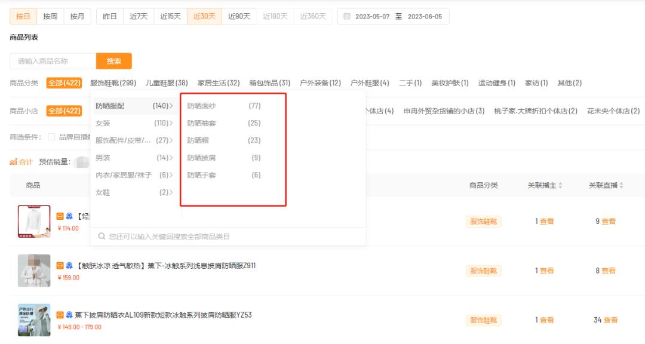The width and height of the screenshot is (645, 344).
Task: Click the medal icon next to the ¥114.00 product
Action: pos(68,216)
